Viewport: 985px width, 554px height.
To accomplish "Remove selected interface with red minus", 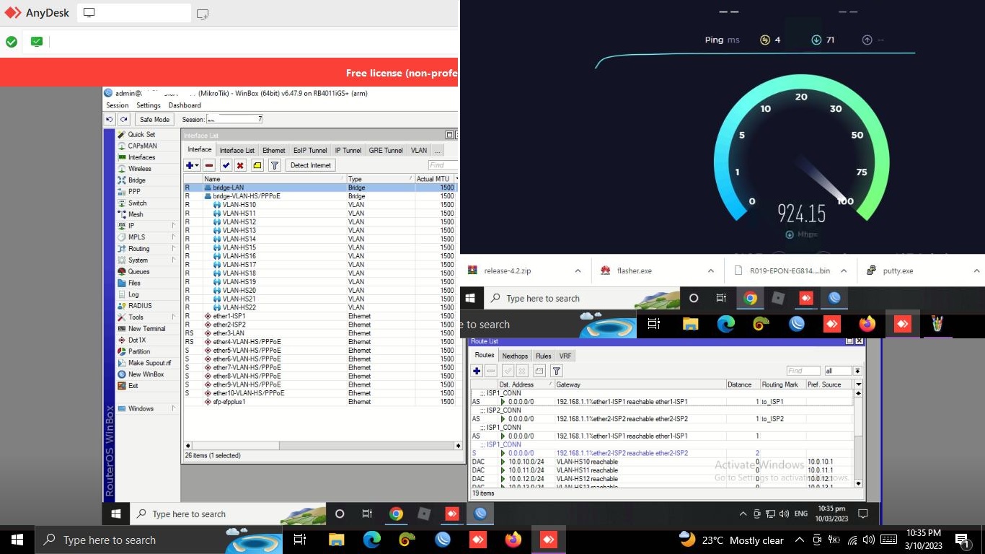I will click(209, 165).
